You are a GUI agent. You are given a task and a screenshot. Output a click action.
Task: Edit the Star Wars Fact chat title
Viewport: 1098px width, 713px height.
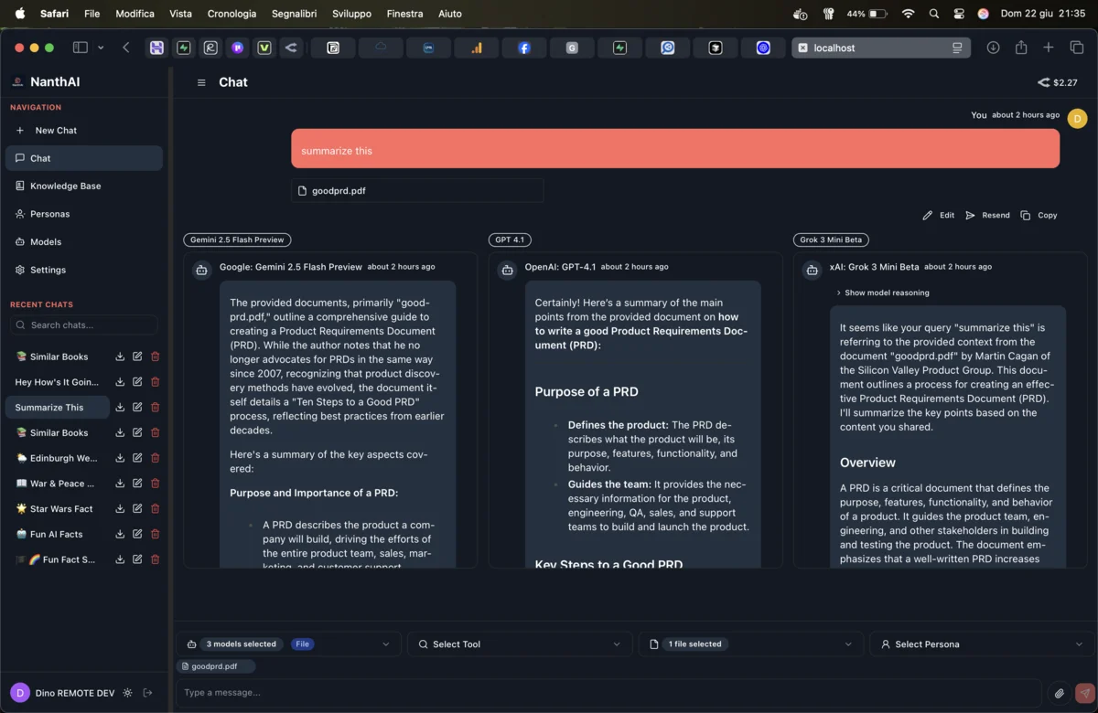[137, 509]
